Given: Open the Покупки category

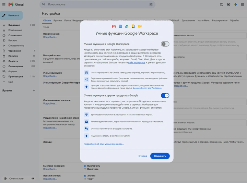Looking at the screenshot, I should [19, 56].
